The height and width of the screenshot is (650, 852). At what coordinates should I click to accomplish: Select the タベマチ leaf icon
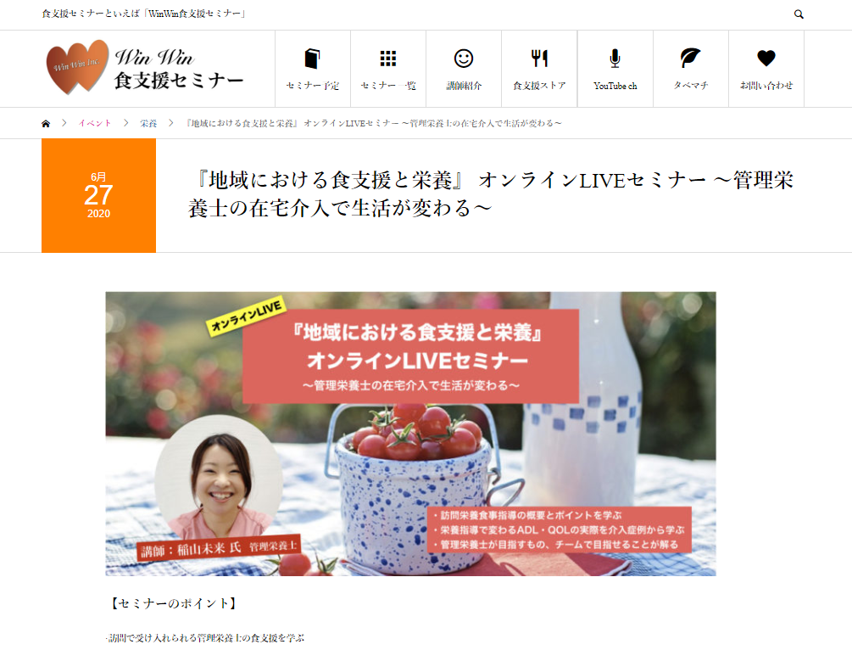tap(690, 59)
